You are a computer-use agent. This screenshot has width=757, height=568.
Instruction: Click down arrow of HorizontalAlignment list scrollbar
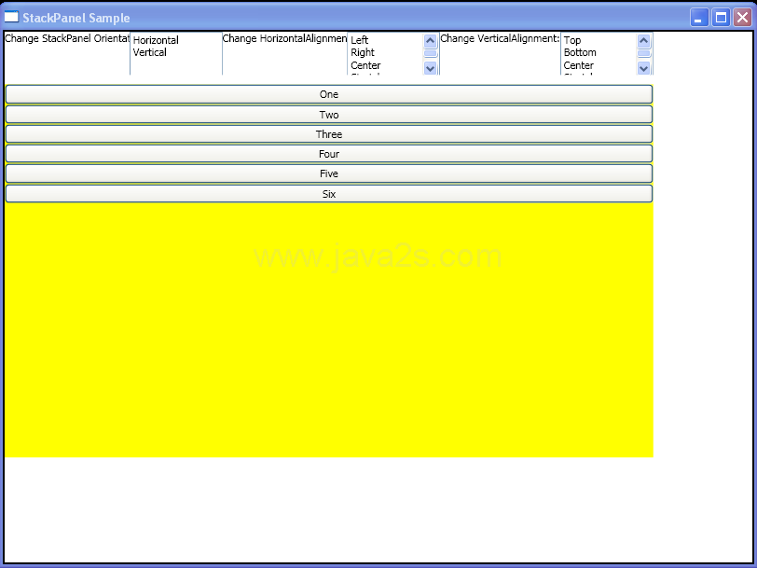[x=430, y=68]
